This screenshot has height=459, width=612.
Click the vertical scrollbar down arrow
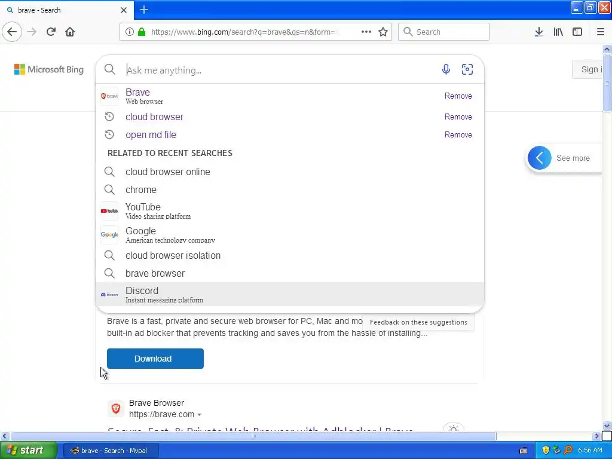pyautogui.click(x=607, y=426)
